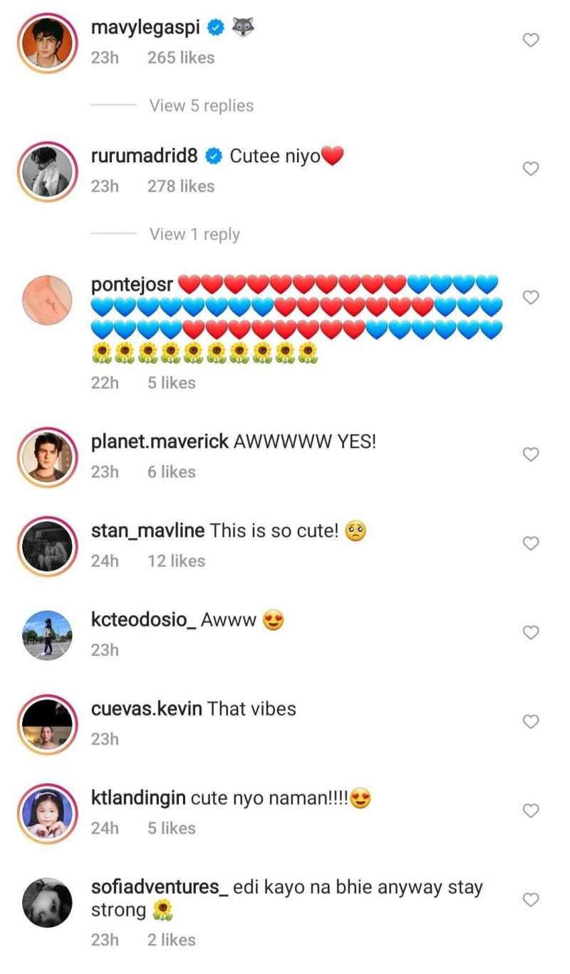Like pontejosr's hearts and sunflowers comment

tap(531, 297)
